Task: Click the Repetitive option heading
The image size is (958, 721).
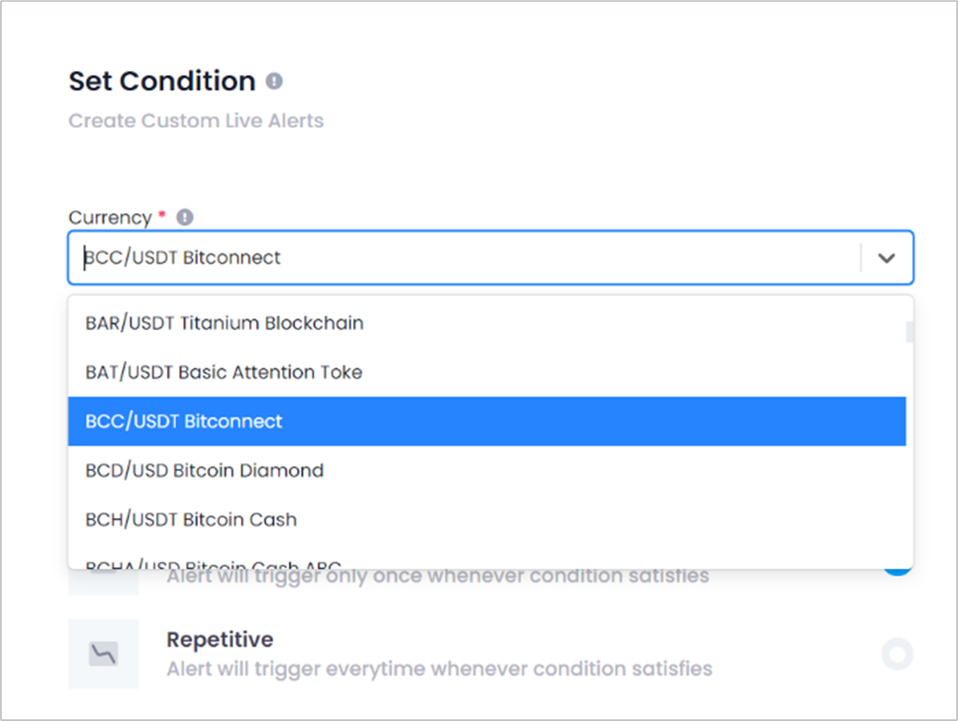Action: (220, 640)
